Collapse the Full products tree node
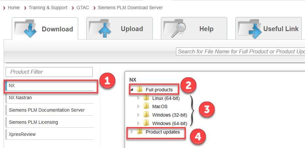 coord(132,90)
